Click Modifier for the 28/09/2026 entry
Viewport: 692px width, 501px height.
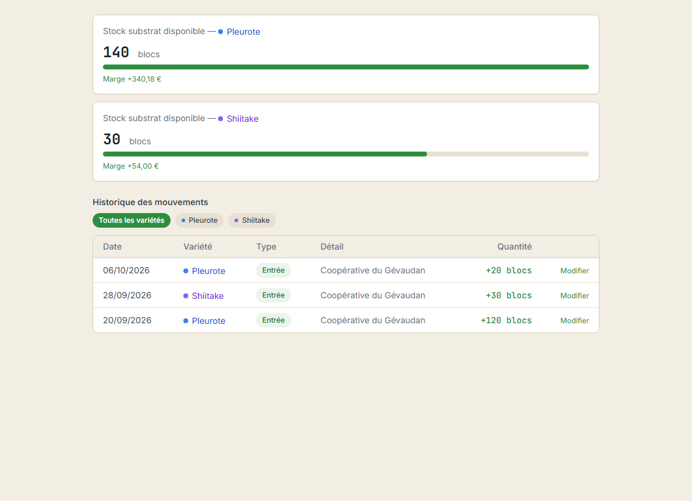click(x=574, y=295)
